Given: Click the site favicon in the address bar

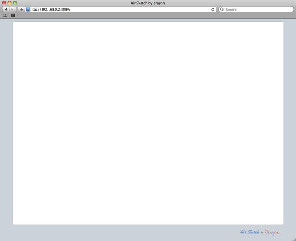Looking at the screenshot, I should pyautogui.click(x=28, y=9).
